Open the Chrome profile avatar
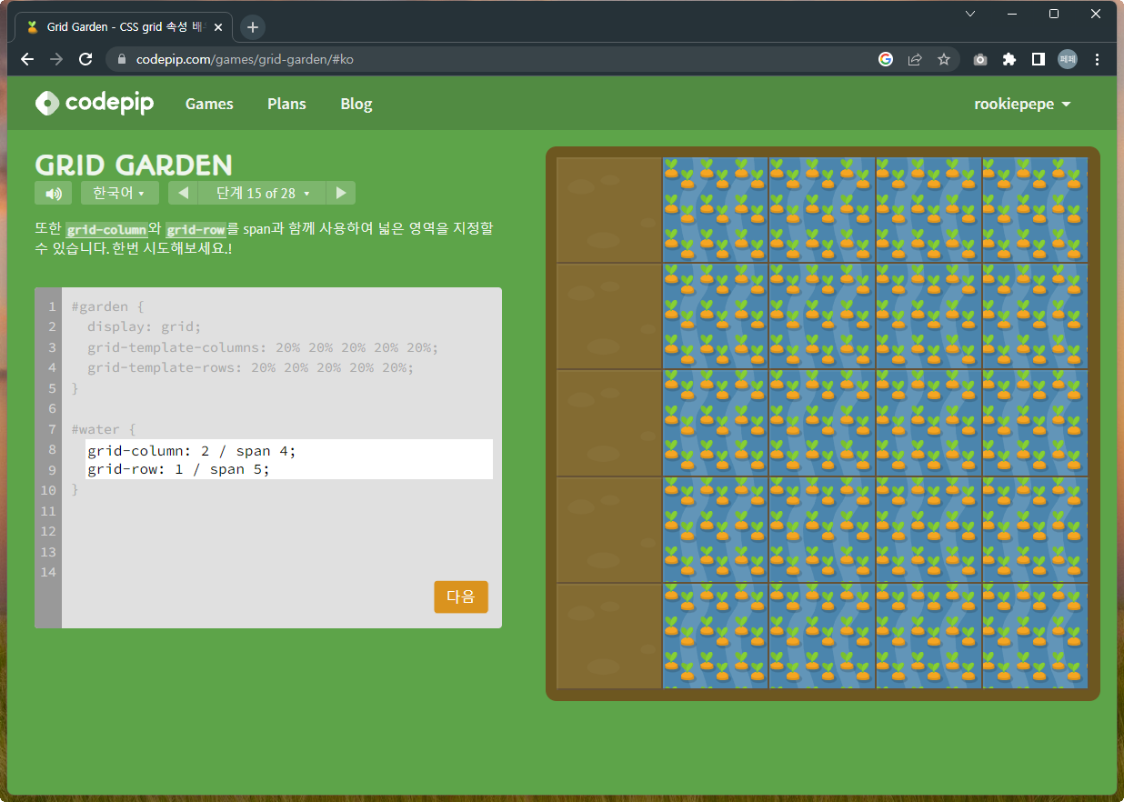The width and height of the screenshot is (1124, 802). (x=1068, y=59)
